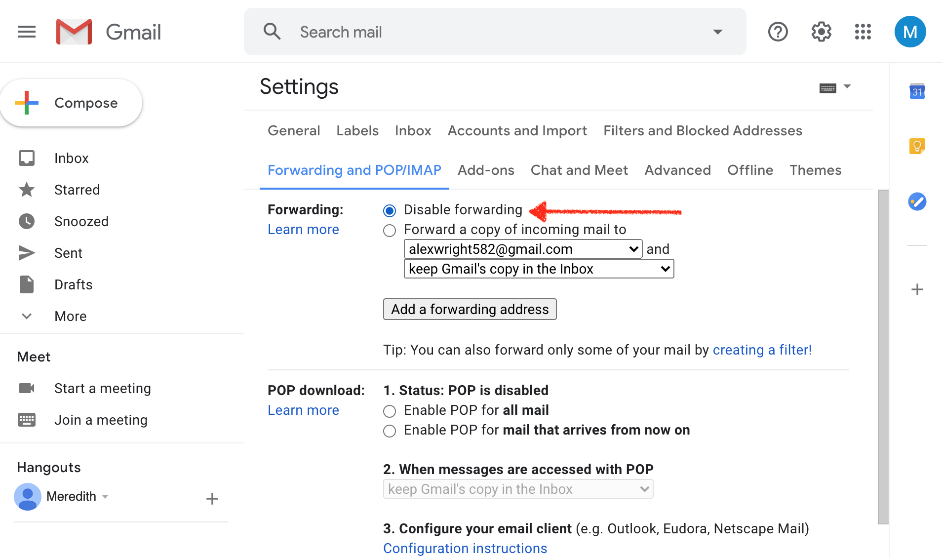Open the Settings gear icon

821,32
